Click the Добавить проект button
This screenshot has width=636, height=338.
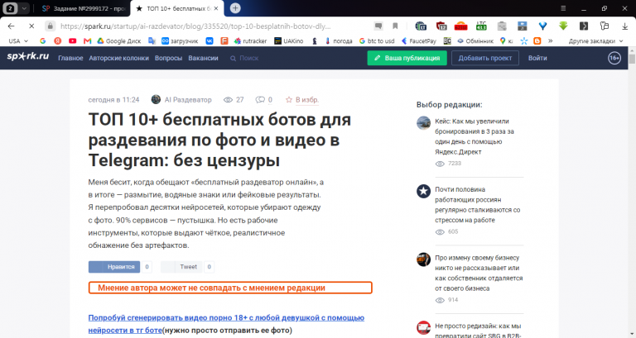(x=485, y=58)
